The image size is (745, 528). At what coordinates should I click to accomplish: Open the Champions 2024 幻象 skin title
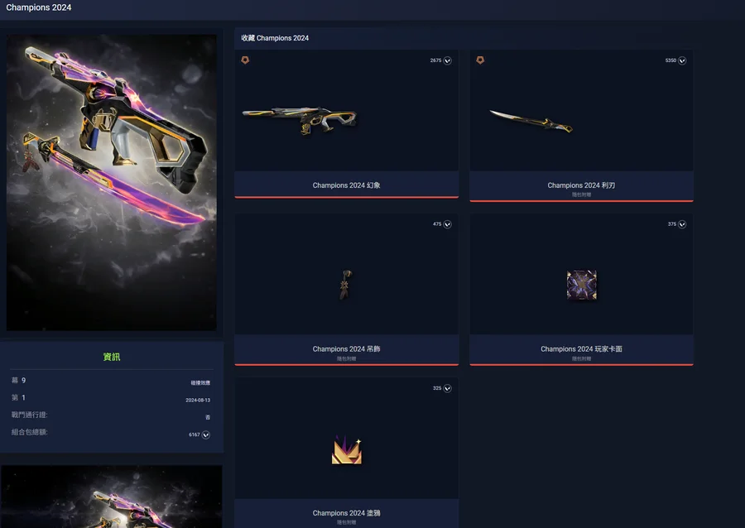[x=346, y=185]
